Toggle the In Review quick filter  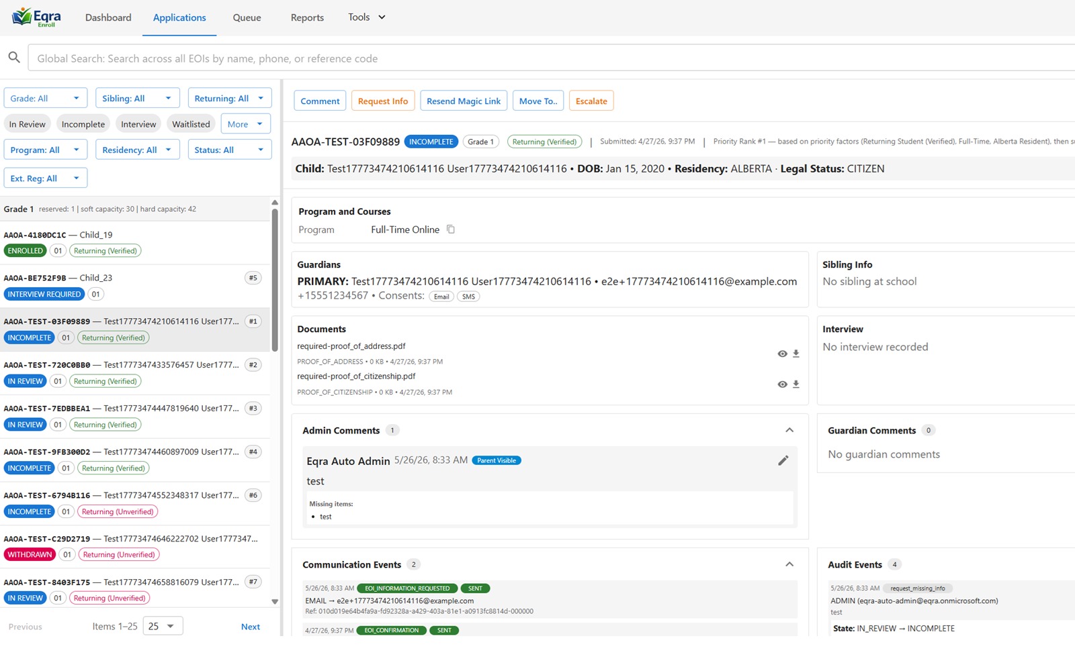[28, 124]
